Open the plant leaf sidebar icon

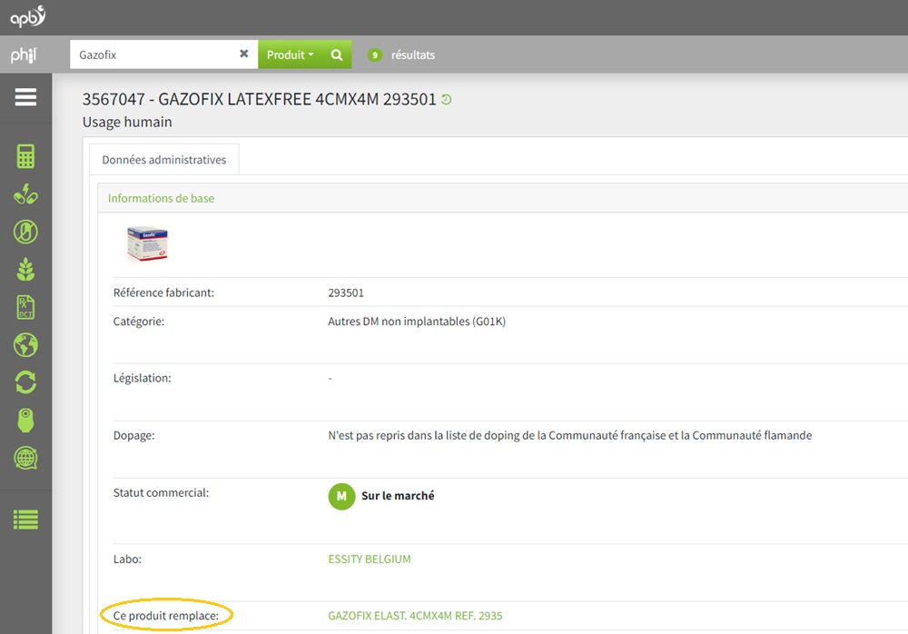(25, 270)
